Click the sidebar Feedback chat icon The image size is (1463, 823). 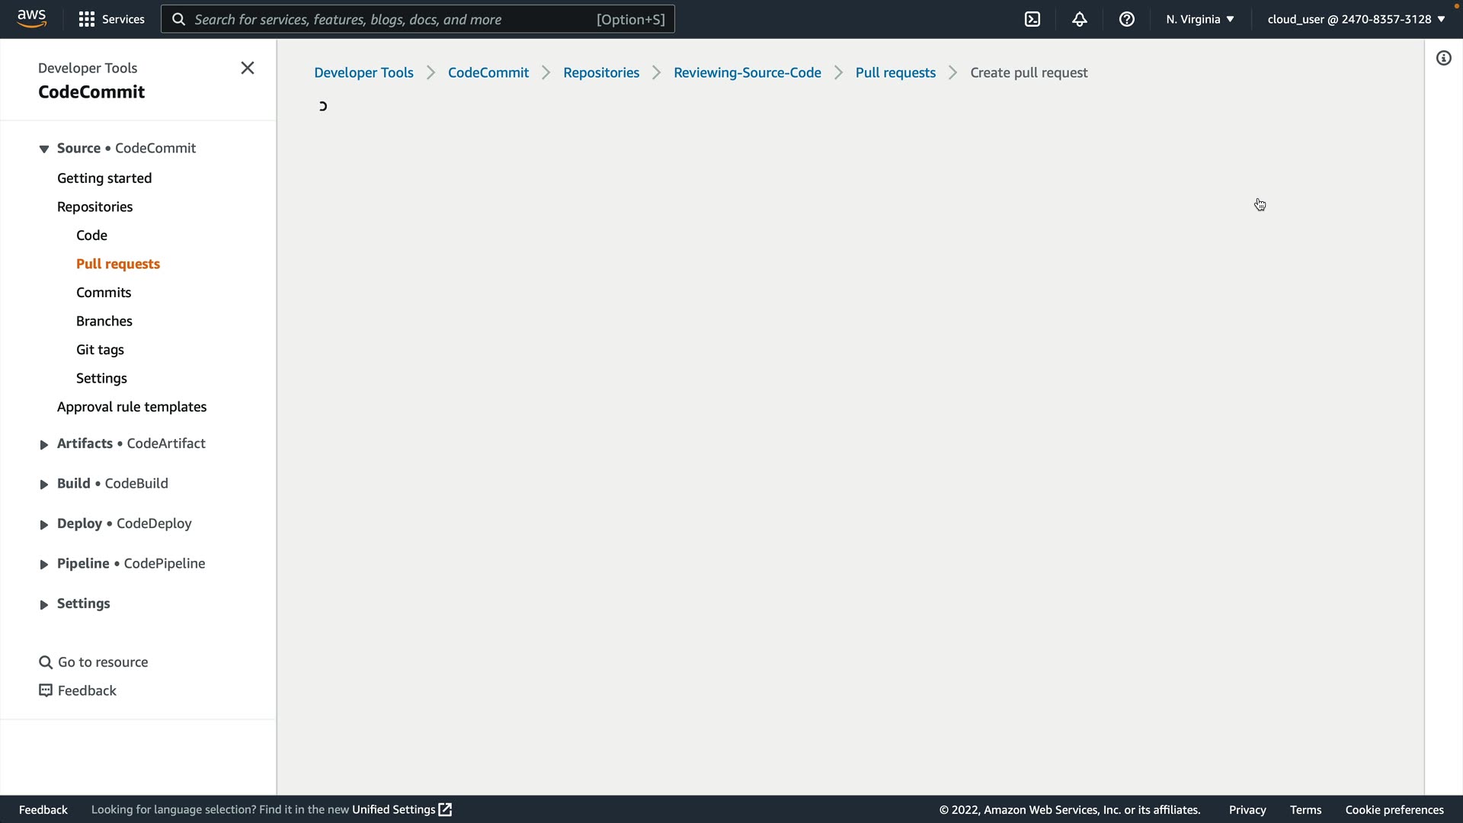pyautogui.click(x=46, y=690)
